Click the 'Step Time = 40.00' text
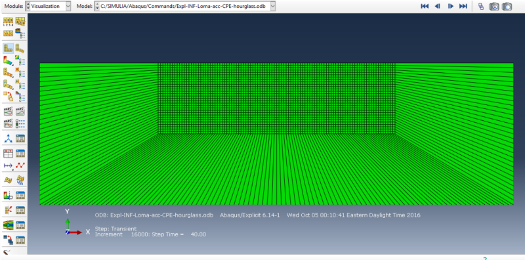Viewport: 525px width, 260px height. pyautogui.click(x=179, y=234)
